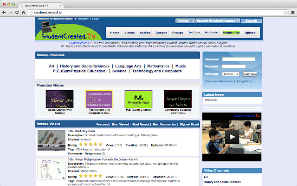Browse the Art channel link

(x=52, y=66)
